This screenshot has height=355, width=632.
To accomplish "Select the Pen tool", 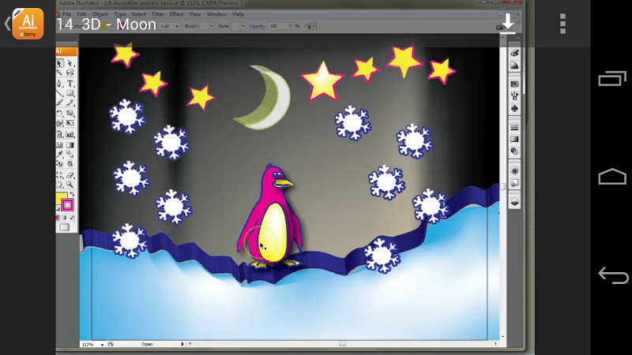I will (x=60, y=84).
